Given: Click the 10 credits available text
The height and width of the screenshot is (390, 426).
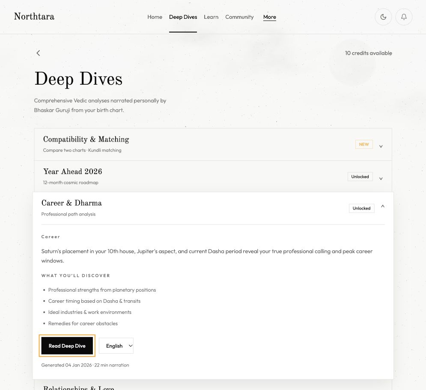Looking at the screenshot, I should point(368,53).
